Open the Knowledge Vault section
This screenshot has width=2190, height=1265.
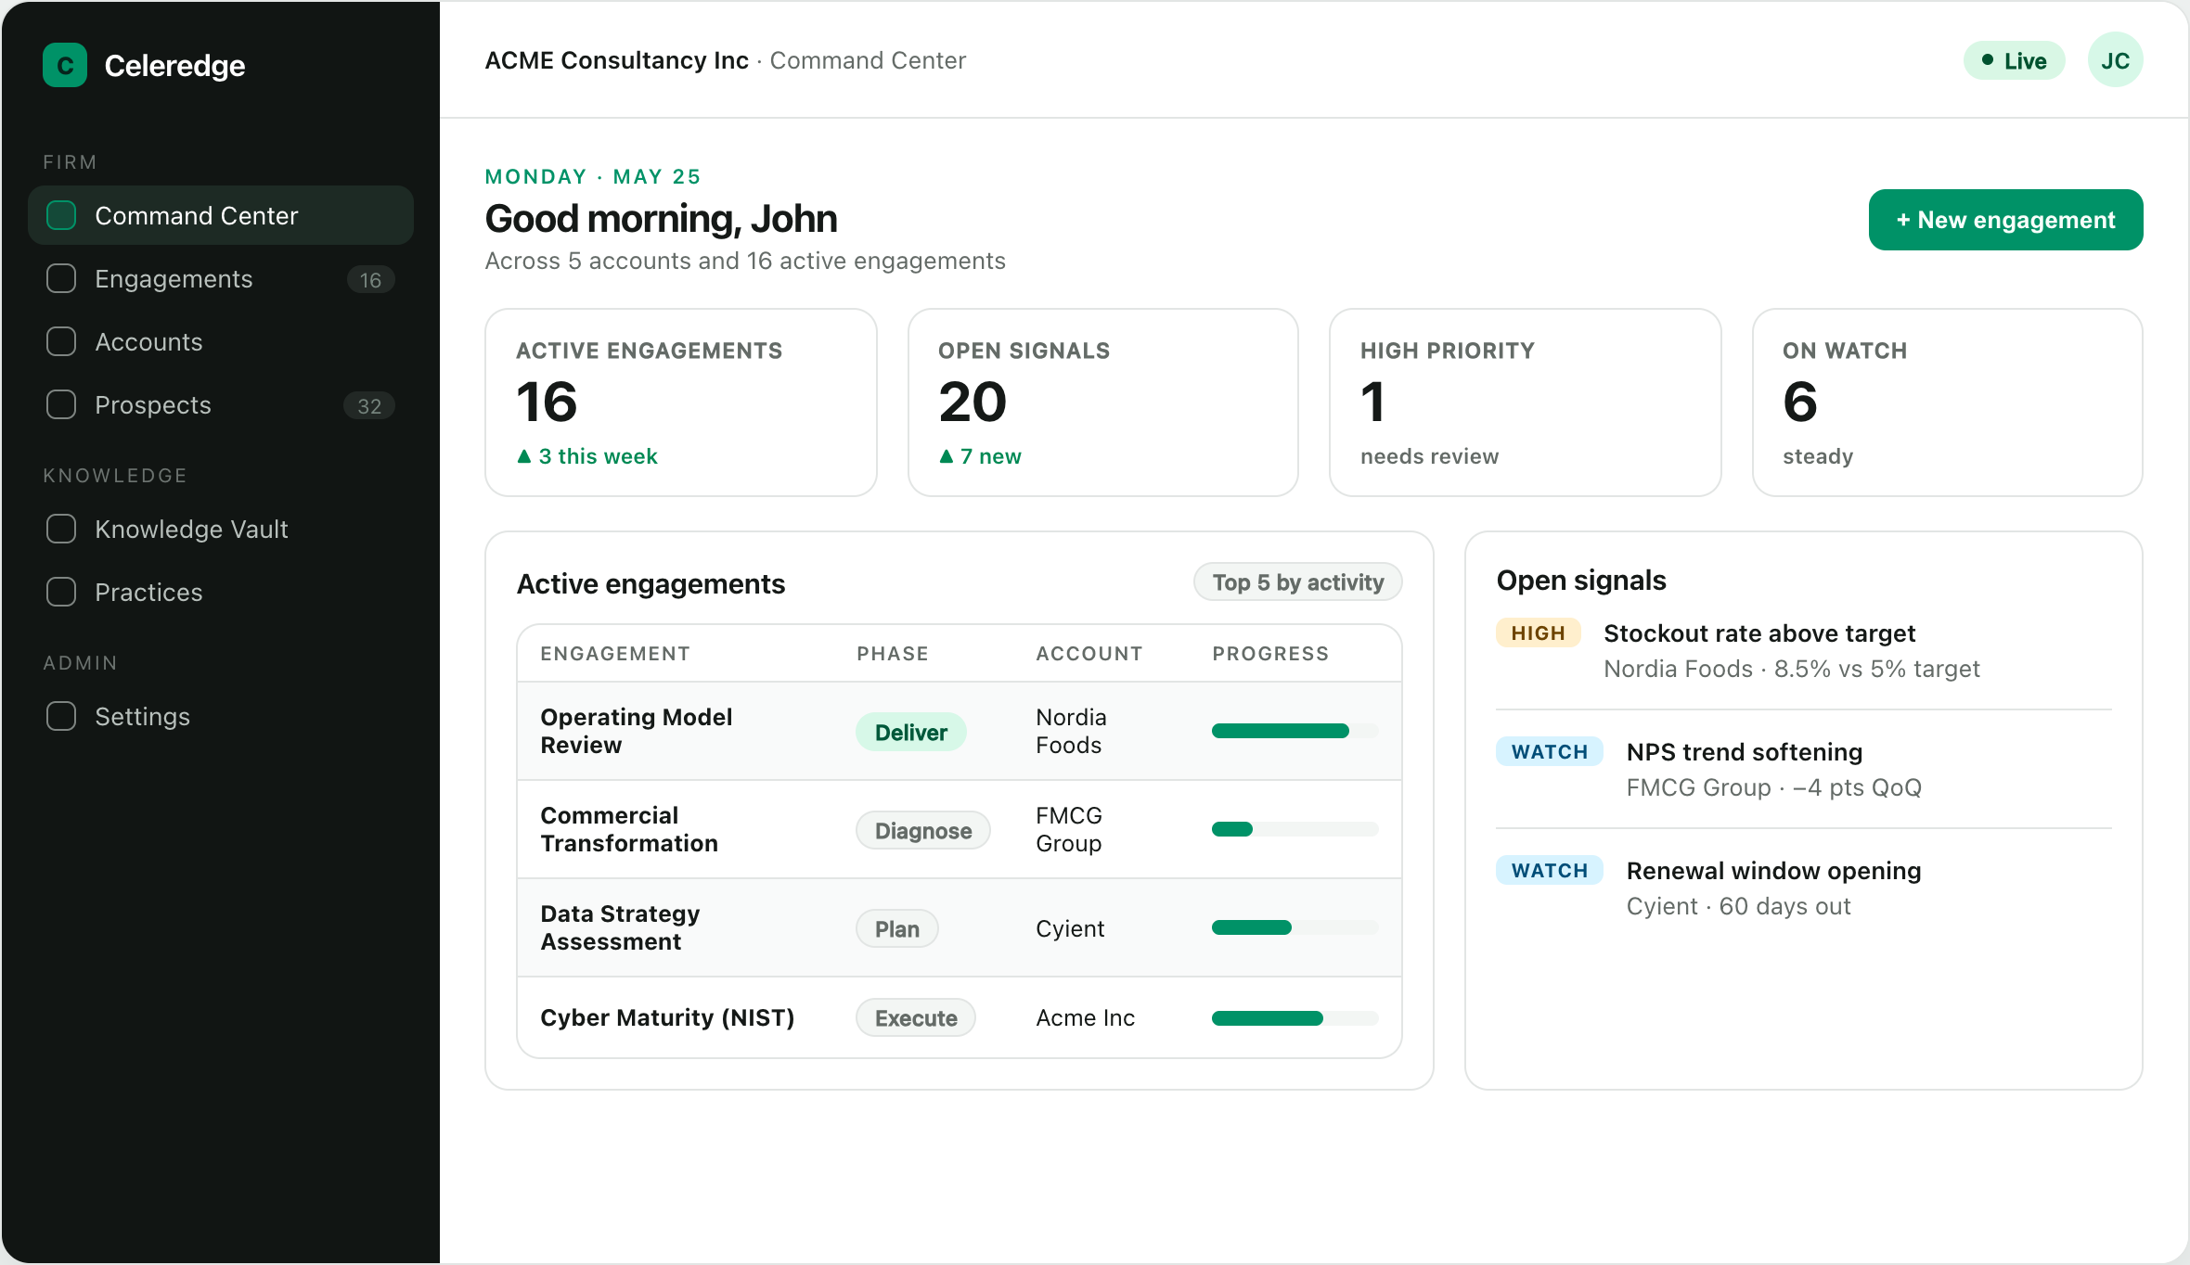tap(221, 529)
